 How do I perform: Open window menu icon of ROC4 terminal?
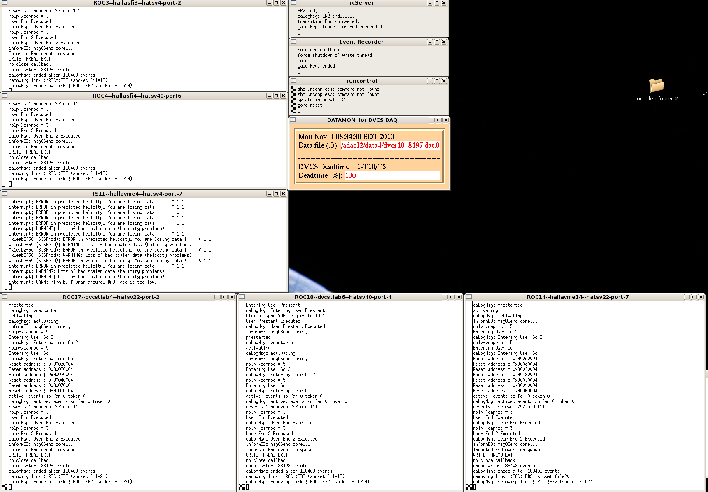click(x=5, y=96)
